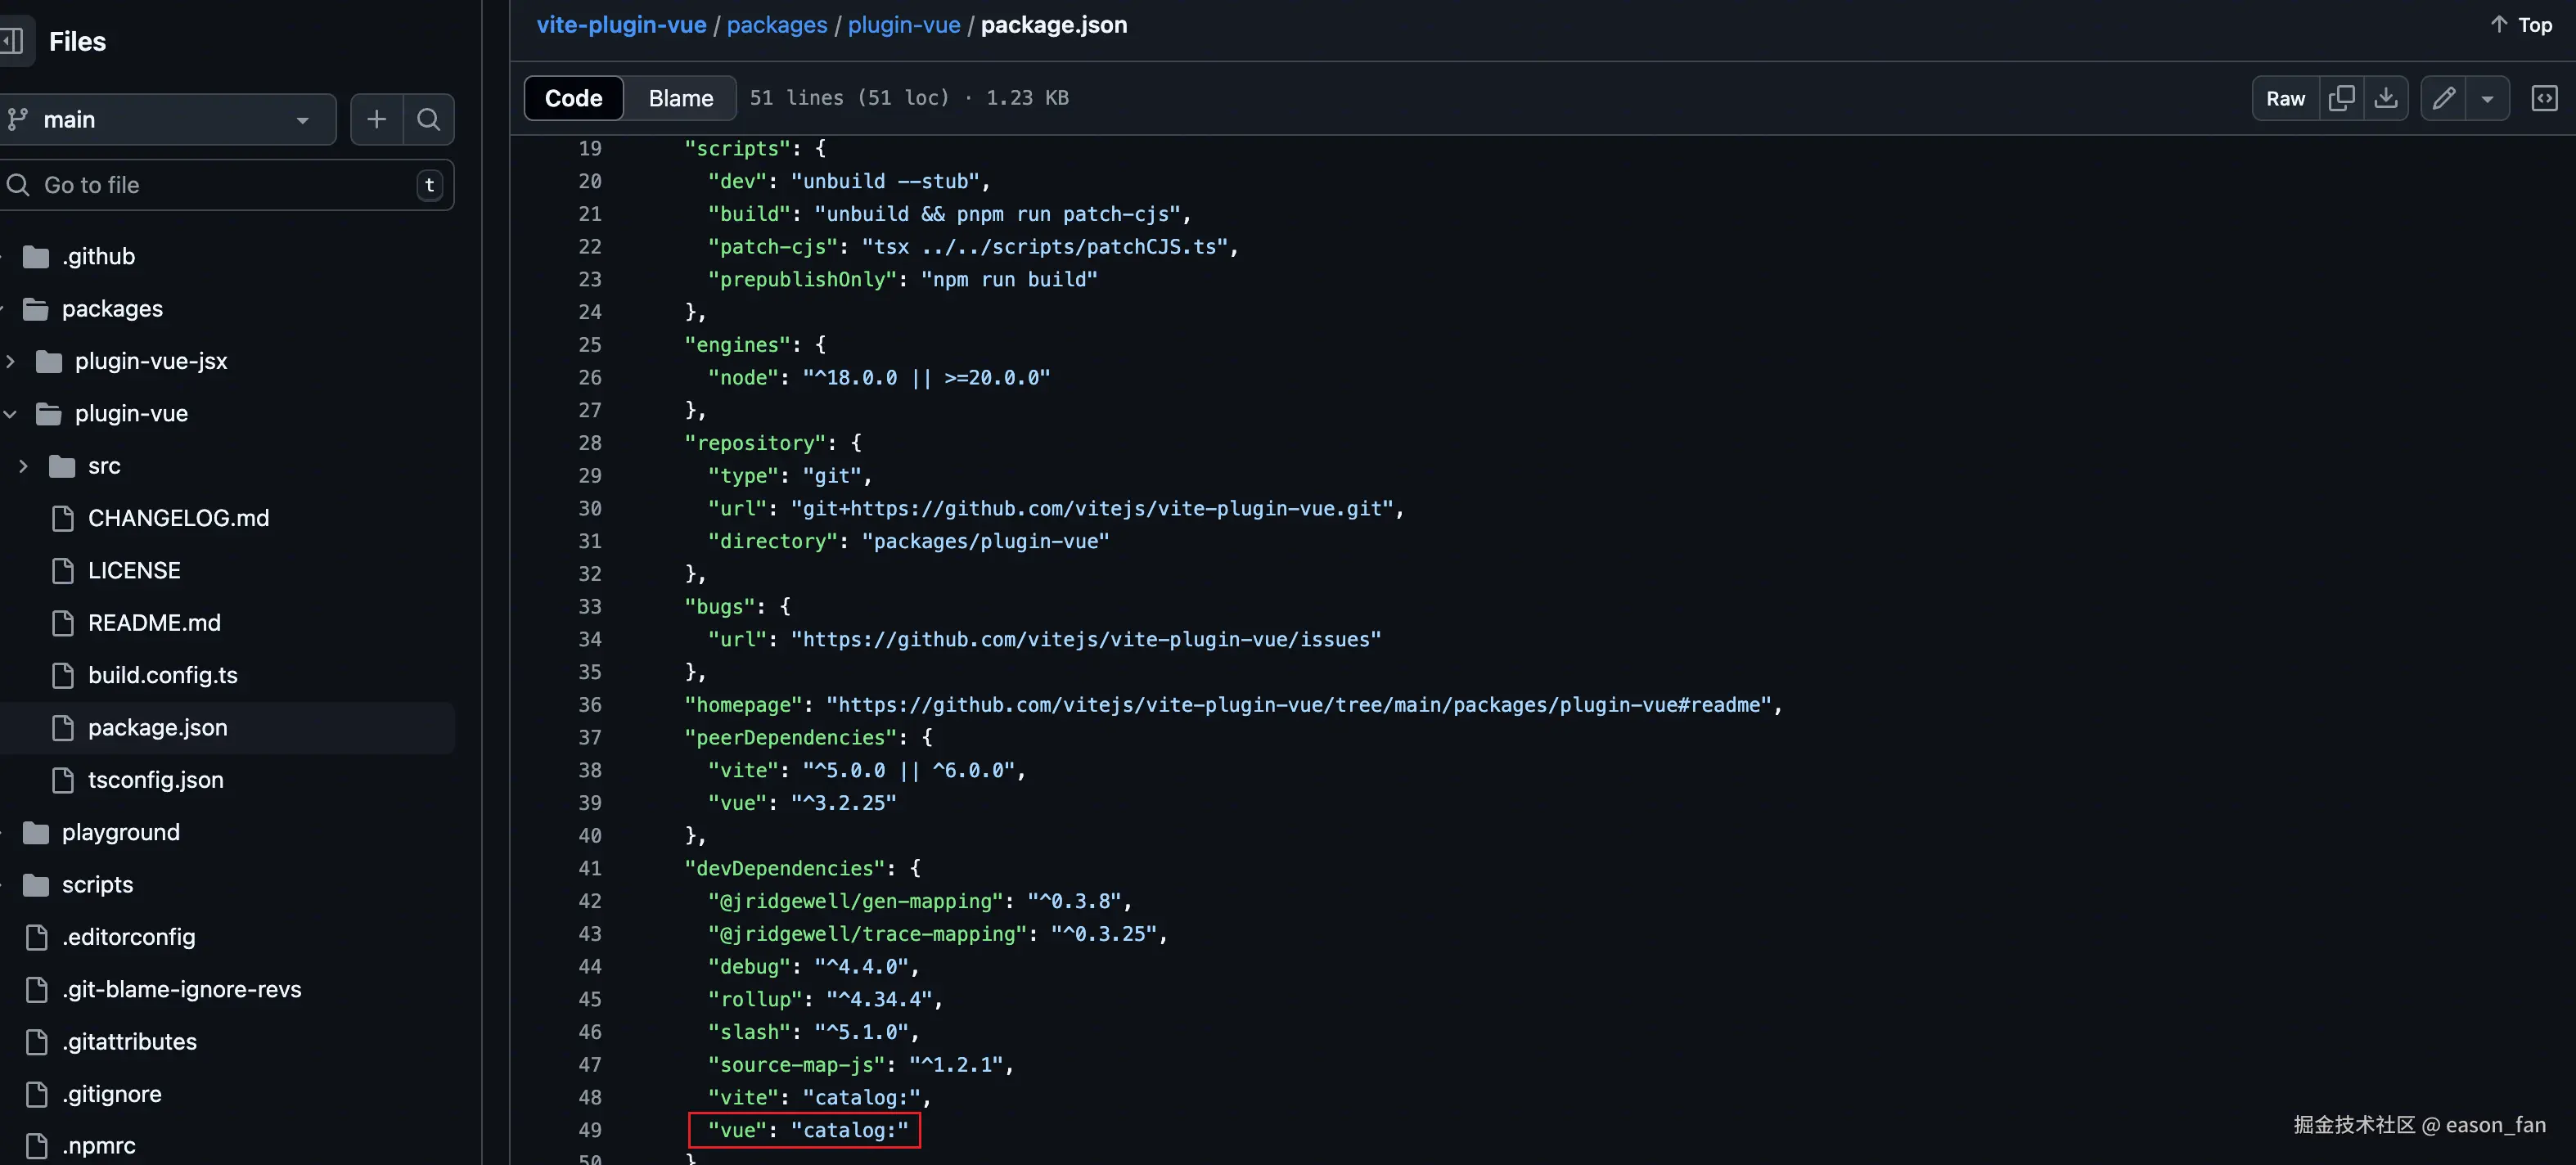The image size is (2576, 1165).
Task: Select the Code view tab
Action: pyautogui.click(x=573, y=98)
